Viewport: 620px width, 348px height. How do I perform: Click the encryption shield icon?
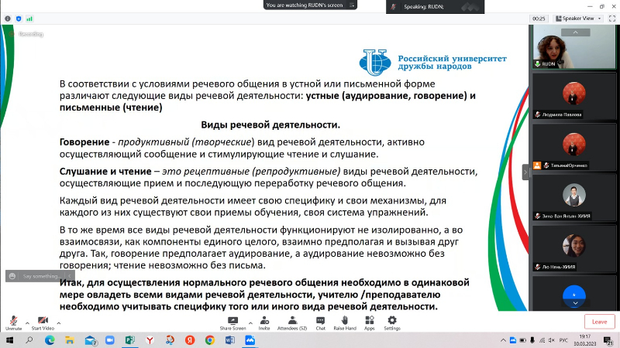tap(18, 18)
